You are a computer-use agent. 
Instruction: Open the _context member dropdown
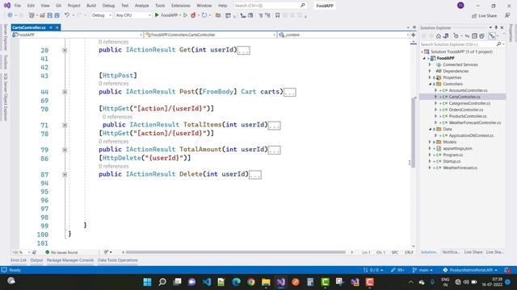click(x=343, y=35)
